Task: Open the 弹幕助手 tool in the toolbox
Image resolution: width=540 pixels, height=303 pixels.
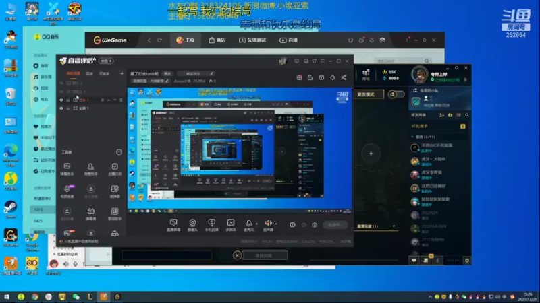Action: (67, 169)
